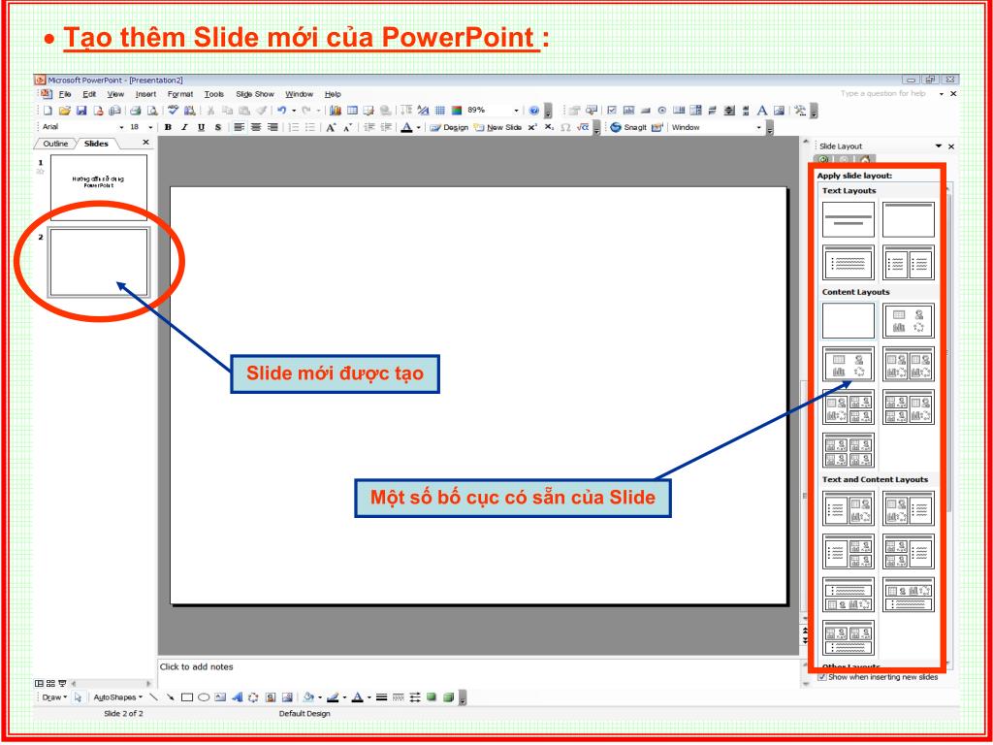Screen dimensions: 993x745
Task: Toggle Center alignment button
Action: point(256,127)
